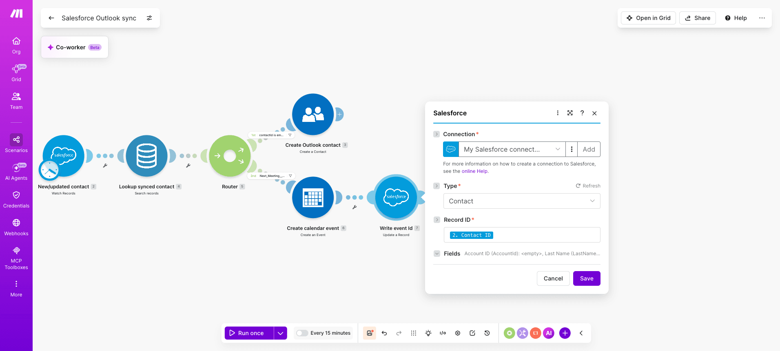
Task: Click the Make logo
Action: coord(16,14)
